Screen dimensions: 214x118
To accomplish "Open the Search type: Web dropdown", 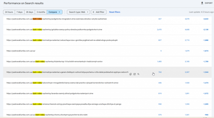I will click(78, 12).
